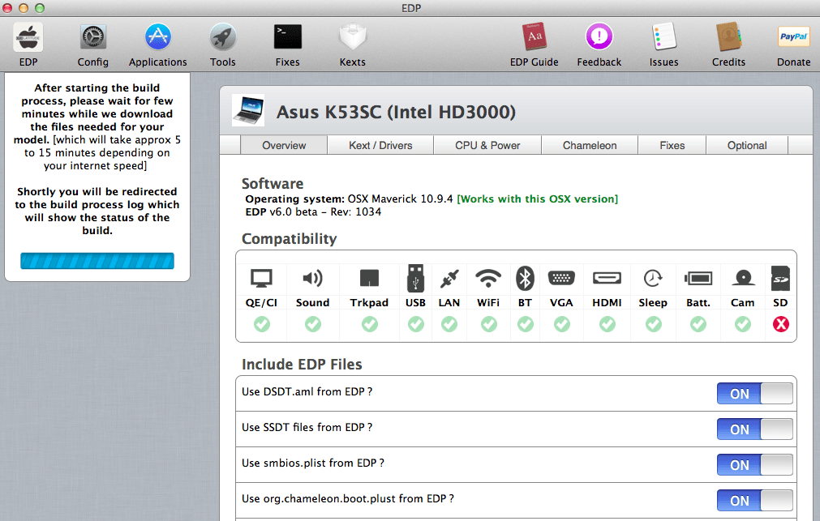Image resolution: width=820 pixels, height=521 pixels.
Task: Click the red X status under SD
Action: point(781,325)
